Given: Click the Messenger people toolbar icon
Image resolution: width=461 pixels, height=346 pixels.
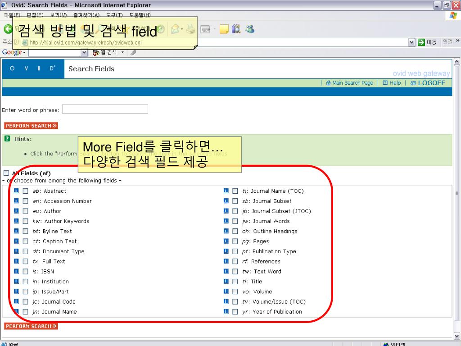Looking at the screenshot, I should (x=250, y=29).
